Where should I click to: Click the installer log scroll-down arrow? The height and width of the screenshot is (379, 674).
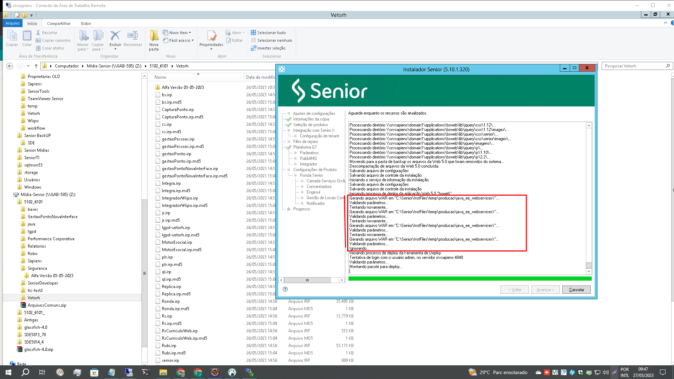pos(589,271)
